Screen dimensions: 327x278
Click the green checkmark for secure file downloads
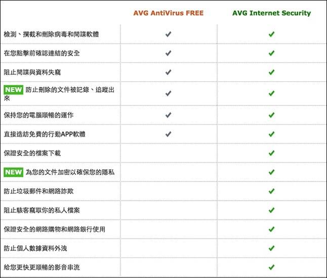tap(271, 153)
